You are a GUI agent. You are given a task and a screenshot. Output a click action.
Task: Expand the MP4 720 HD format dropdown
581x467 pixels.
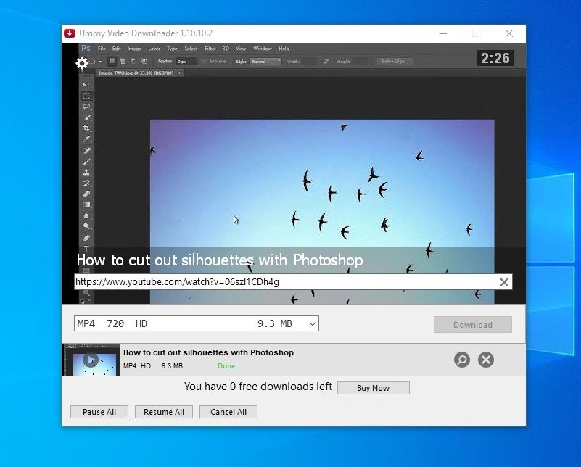click(x=313, y=324)
